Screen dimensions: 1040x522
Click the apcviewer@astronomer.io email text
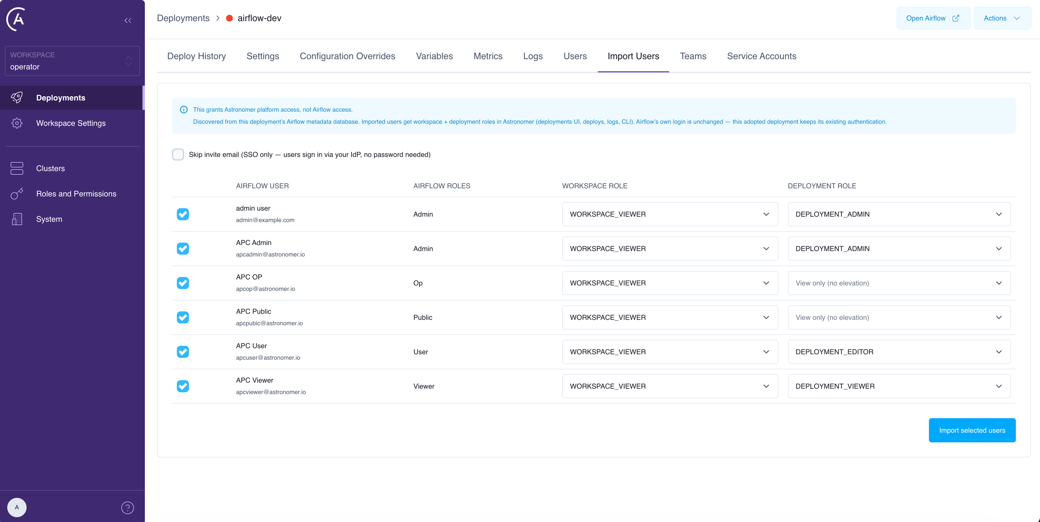click(x=271, y=392)
